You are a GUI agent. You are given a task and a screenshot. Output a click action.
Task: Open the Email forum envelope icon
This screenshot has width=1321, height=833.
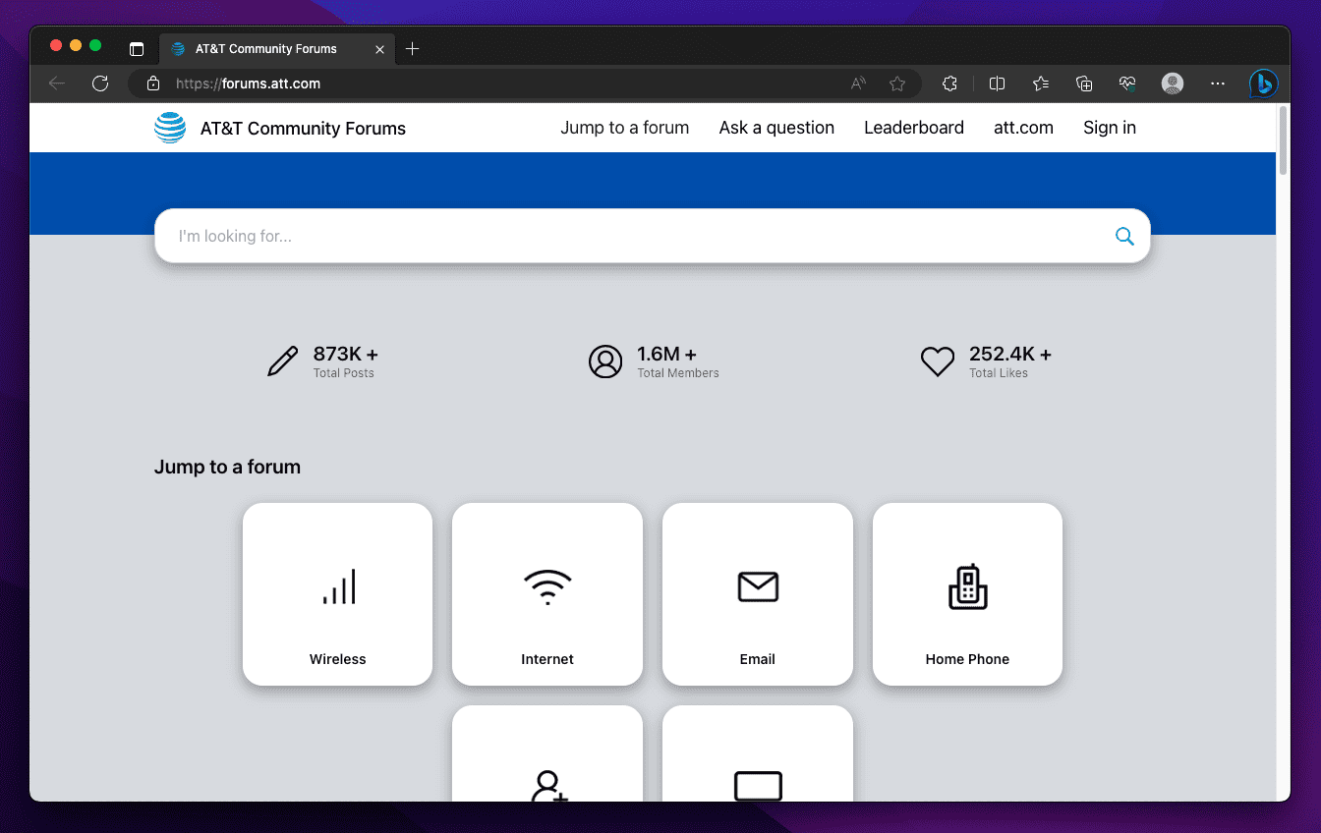[x=758, y=587]
